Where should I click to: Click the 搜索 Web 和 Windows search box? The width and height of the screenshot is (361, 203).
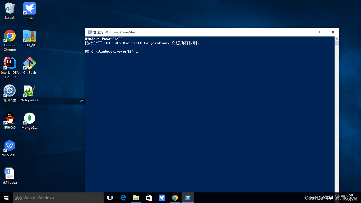[x=58, y=198]
